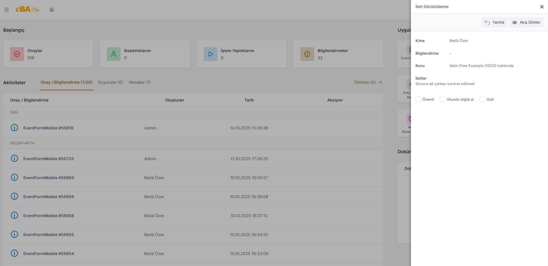Enable the Önemli checkbox
Screen dimensions: 548x266
[418, 99]
